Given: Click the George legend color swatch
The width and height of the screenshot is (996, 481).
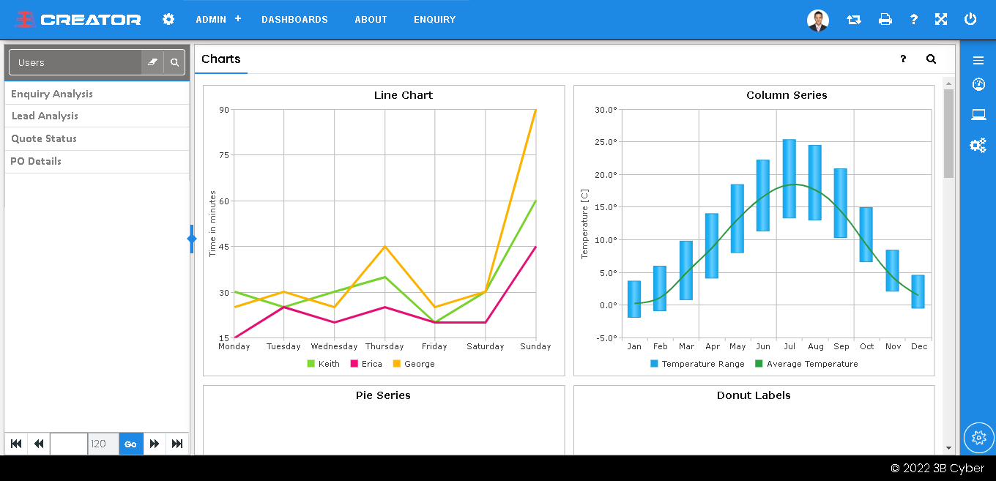Looking at the screenshot, I should point(397,364).
